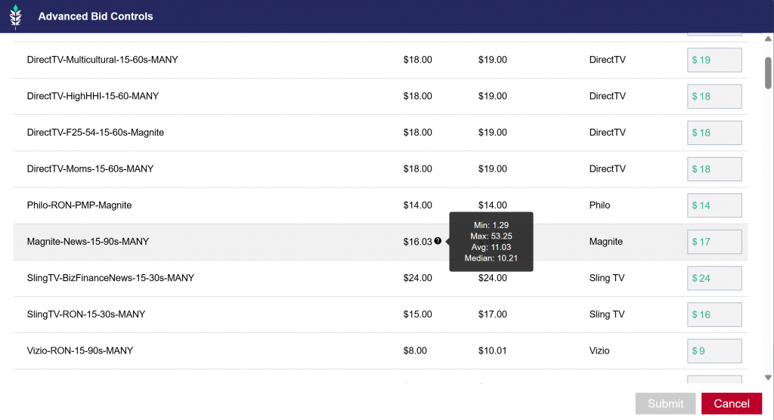774x420 pixels.
Task: Click bid field for DirectTV-Moms-15-60s-MANY
Action: [x=714, y=168]
